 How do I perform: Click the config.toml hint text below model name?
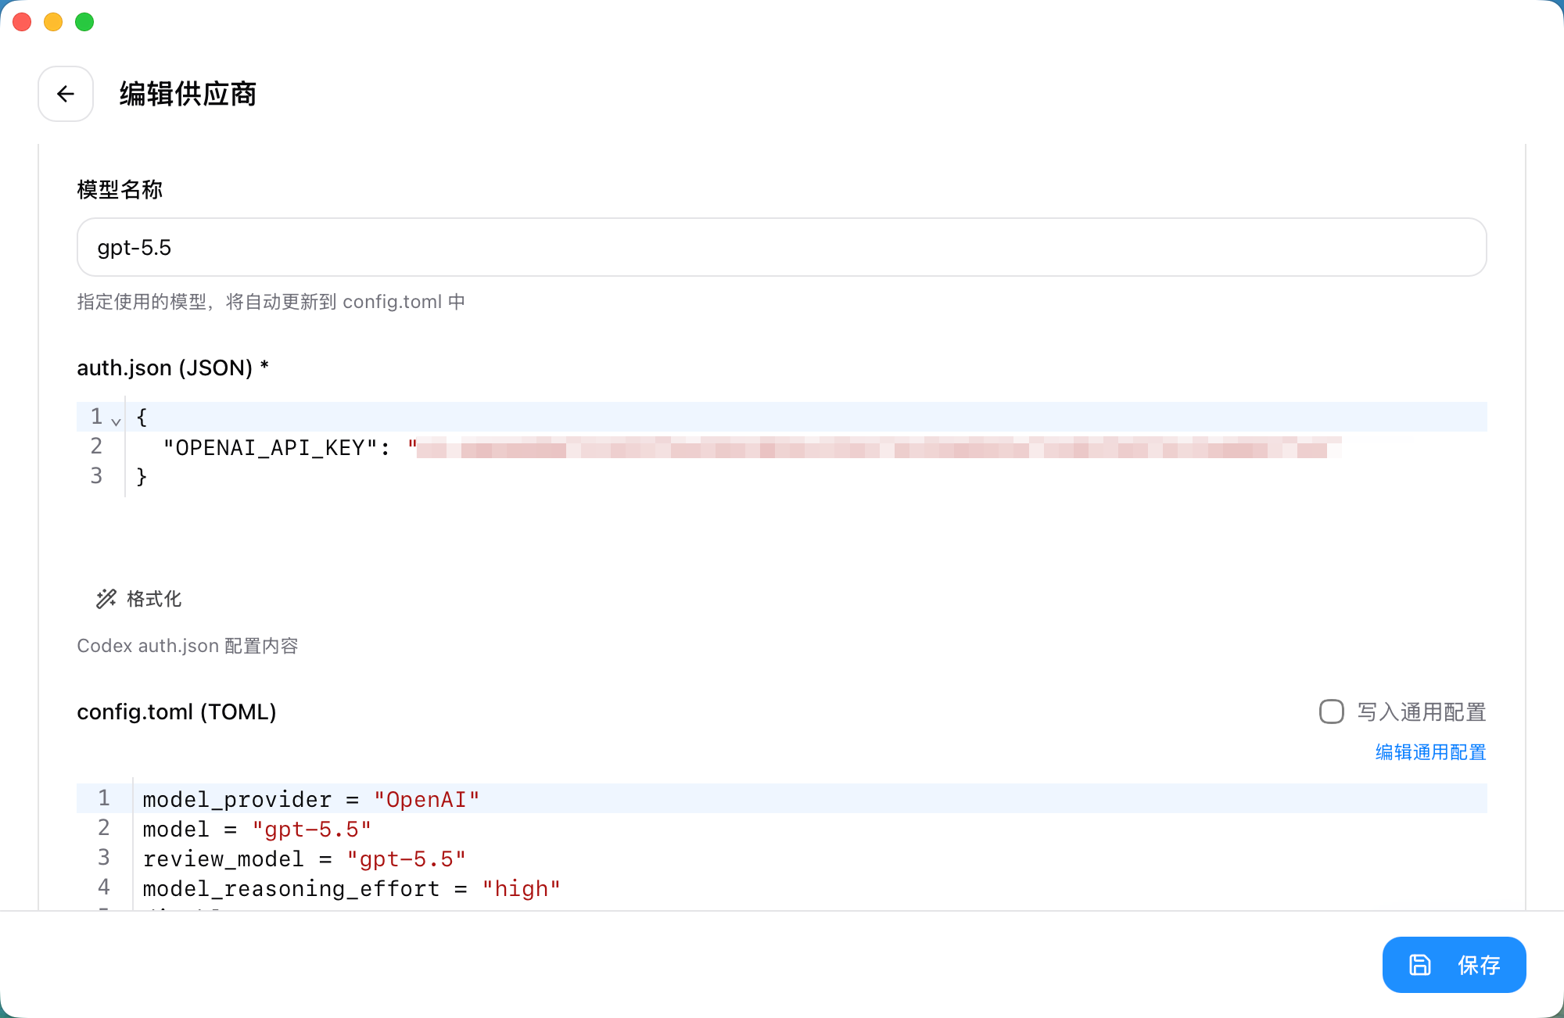click(x=271, y=302)
